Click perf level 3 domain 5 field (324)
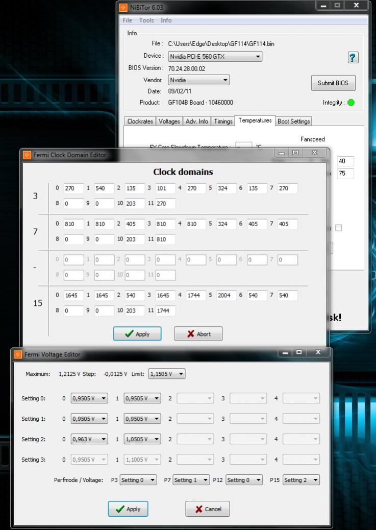The image size is (376, 530). pos(227,188)
